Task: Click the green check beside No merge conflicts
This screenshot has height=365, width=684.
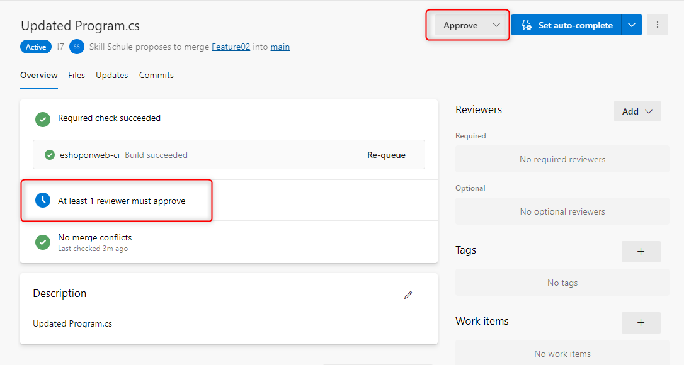Action: (43, 242)
